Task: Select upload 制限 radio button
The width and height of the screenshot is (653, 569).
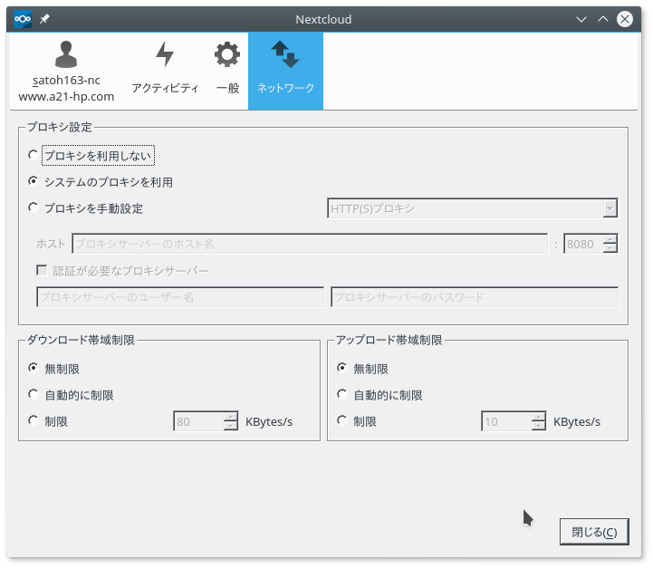Action: point(342,420)
